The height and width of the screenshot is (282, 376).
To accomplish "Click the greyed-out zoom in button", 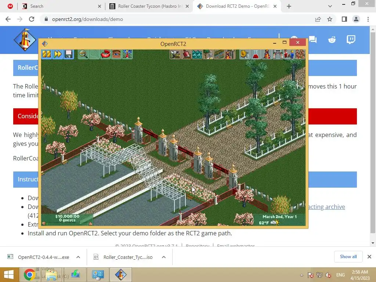I will [94, 54].
